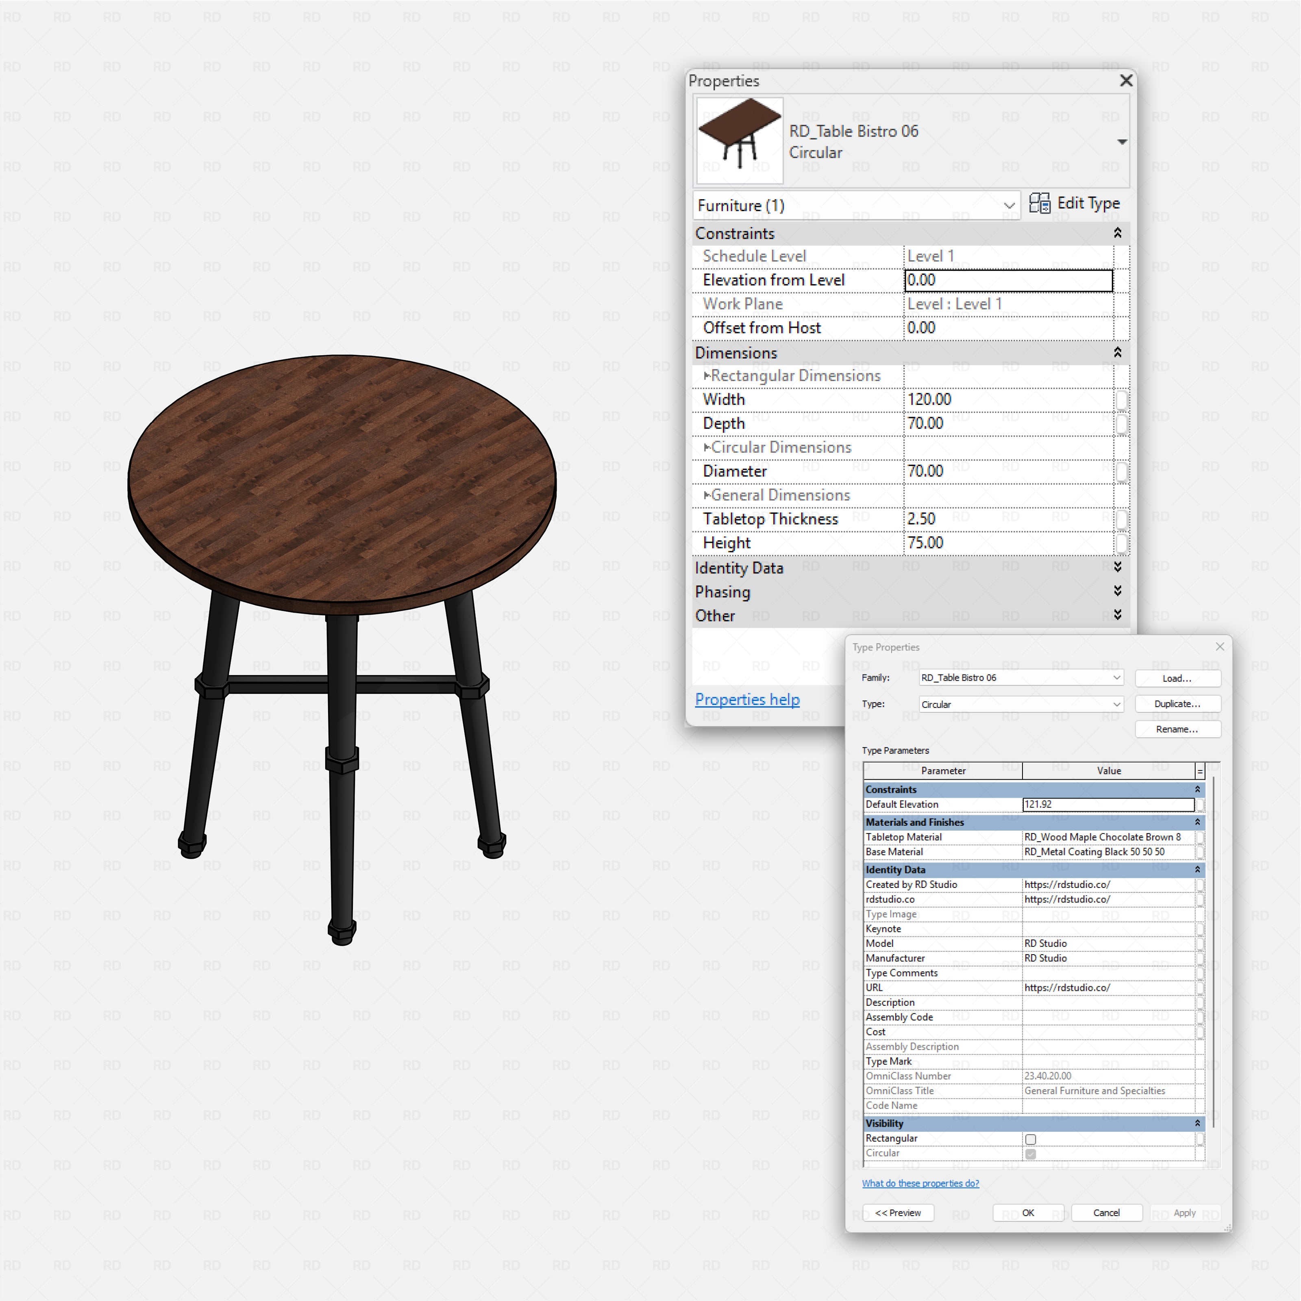Viewport: 1301px width, 1301px height.
Task: Click the associate button beside Tabletop Thickness
Action: click(x=1121, y=520)
